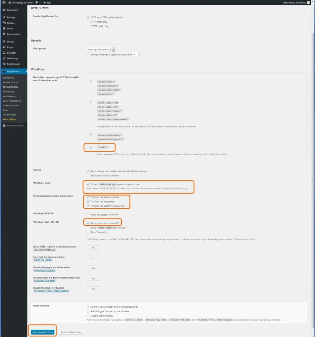Toggle enumeration protection through the login page
315x337 pixels.
(88, 201)
